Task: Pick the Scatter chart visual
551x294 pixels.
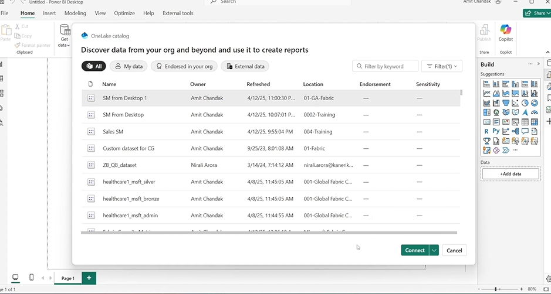Action: coord(515,103)
